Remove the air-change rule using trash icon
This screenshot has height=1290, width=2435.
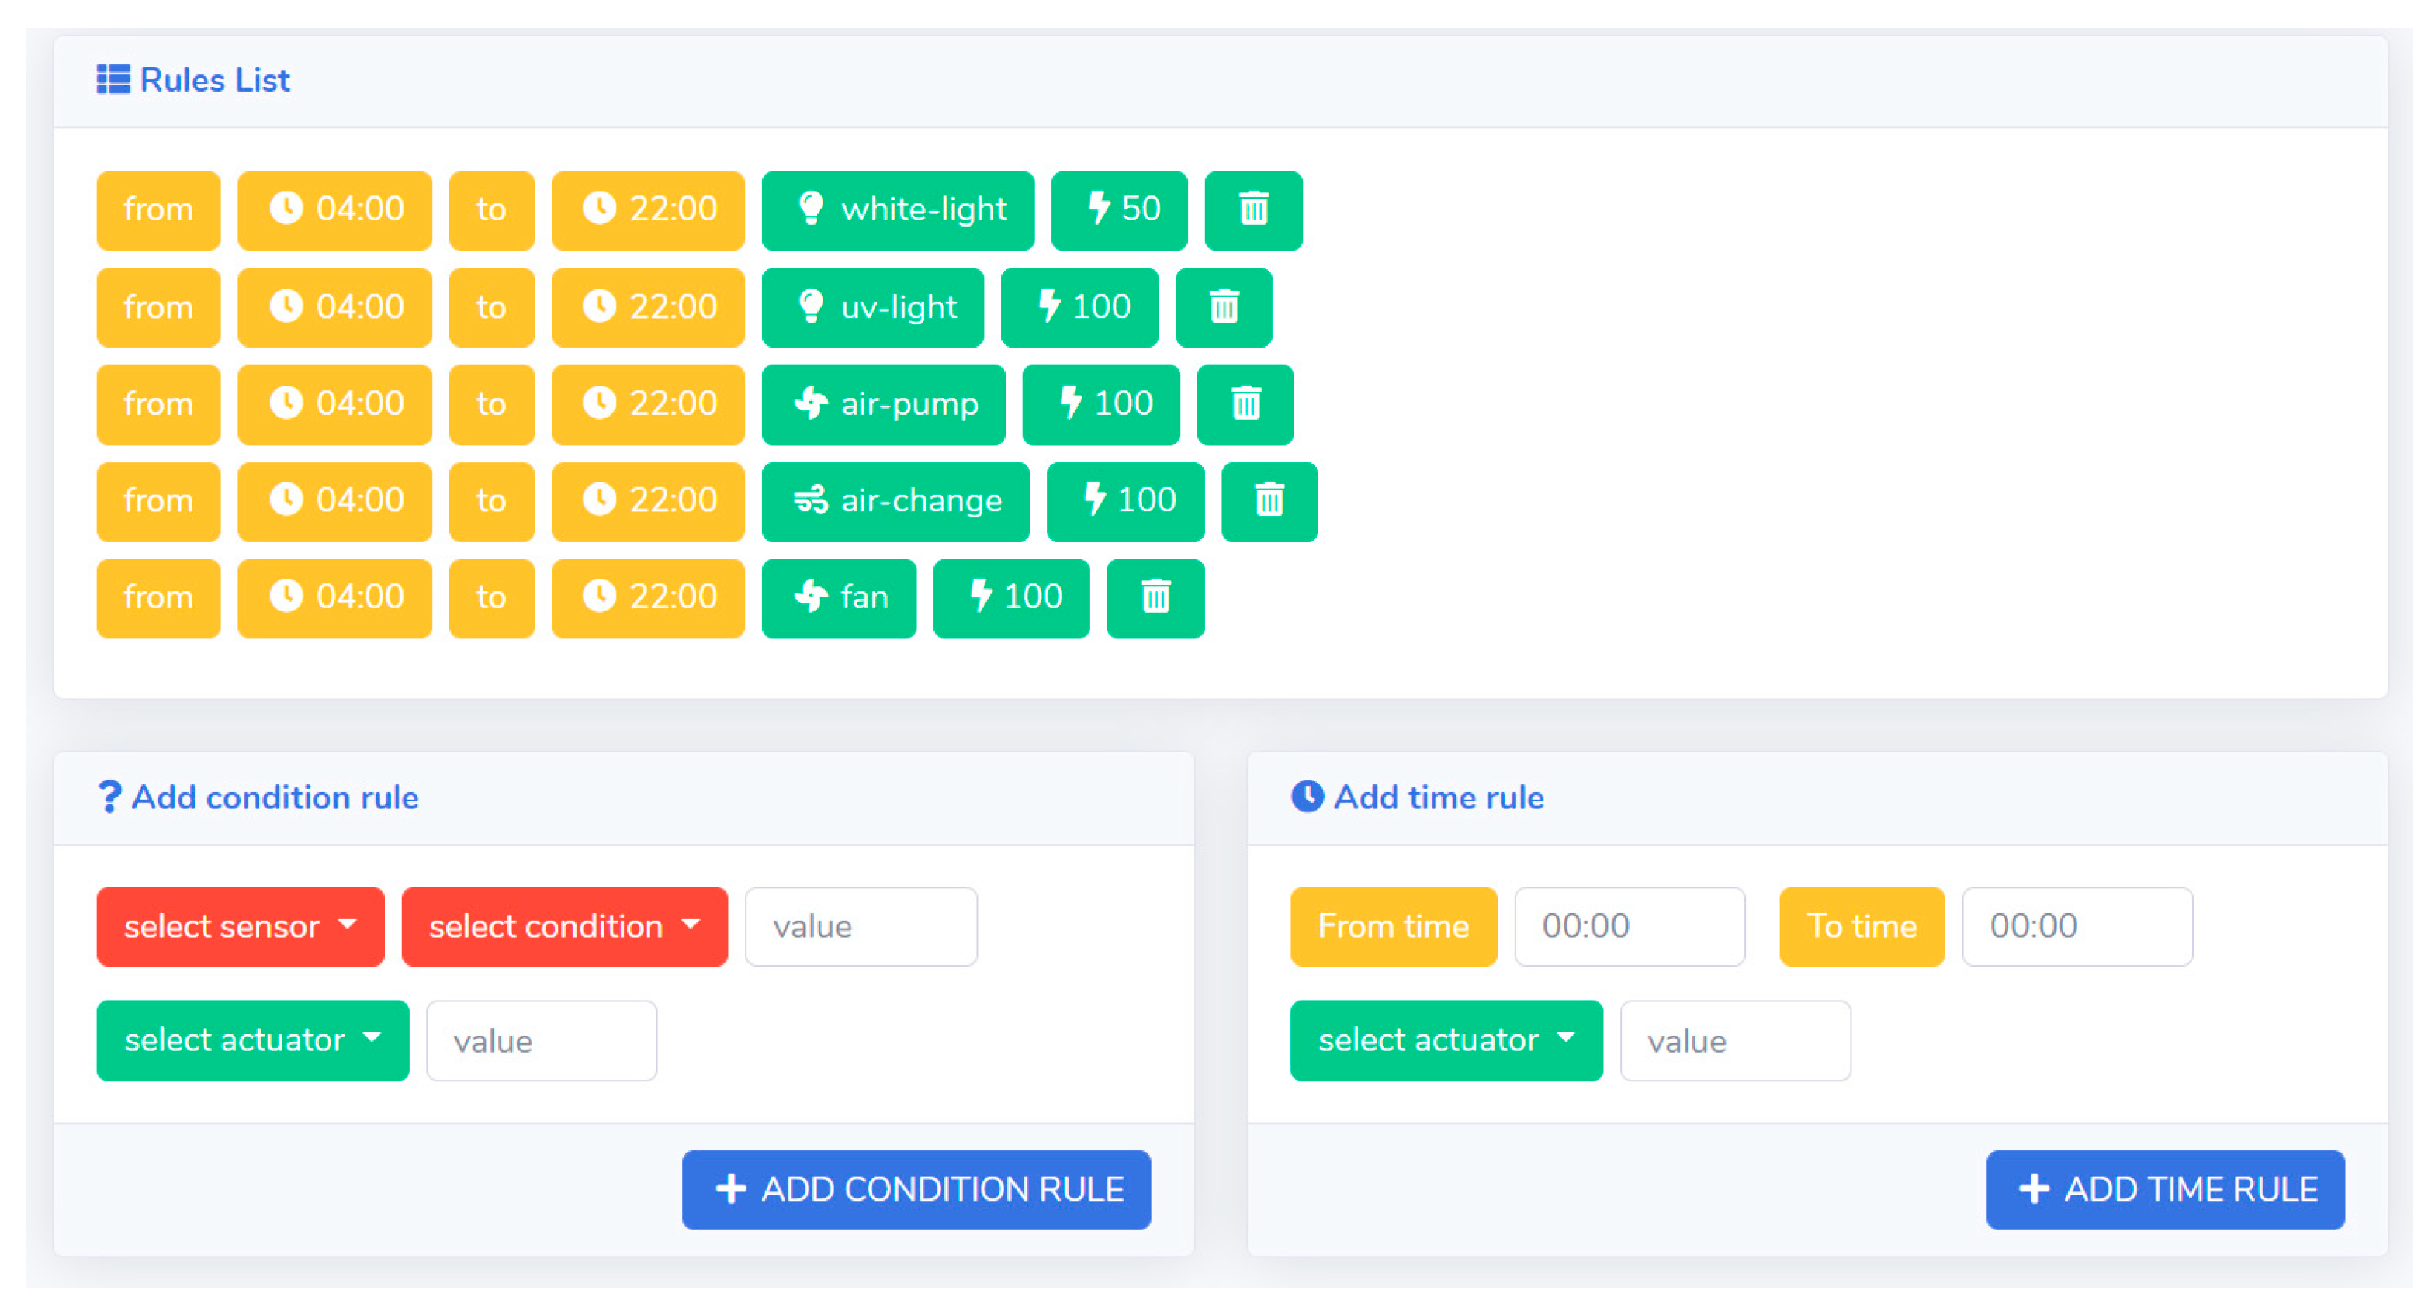[1269, 501]
